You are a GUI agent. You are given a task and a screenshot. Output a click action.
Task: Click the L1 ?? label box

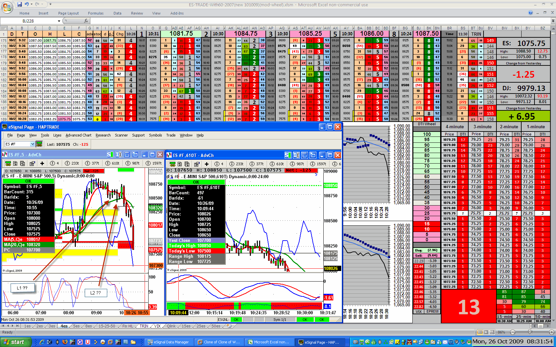[x=22, y=288]
